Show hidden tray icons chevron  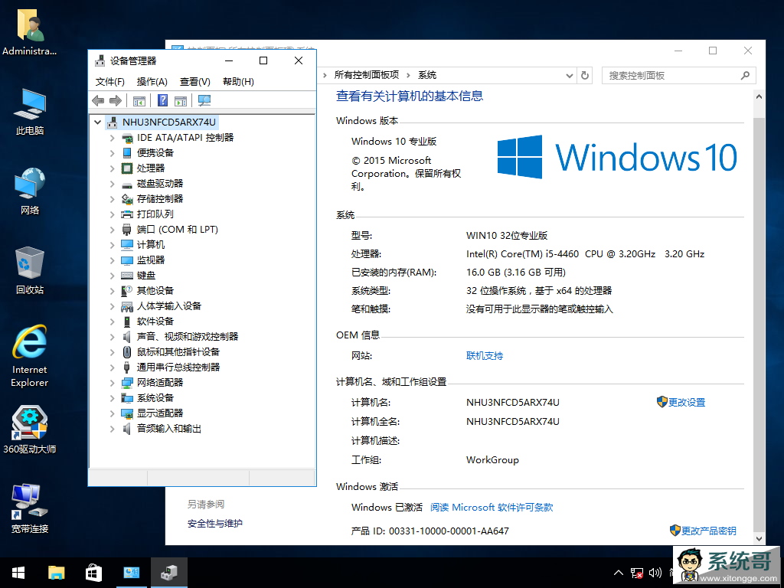[619, 573]
